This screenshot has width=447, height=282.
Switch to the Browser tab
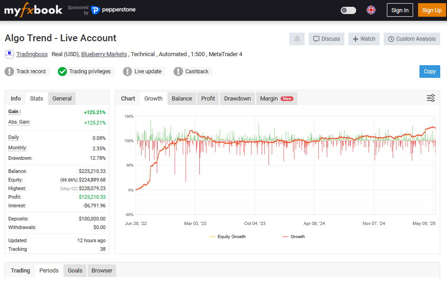[x=102, y=271]
